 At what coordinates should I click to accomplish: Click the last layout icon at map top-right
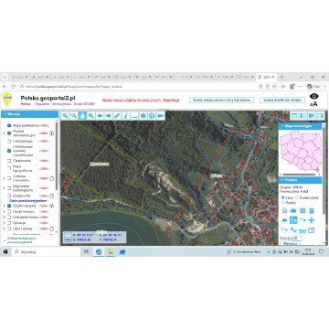tap(320, 115)
